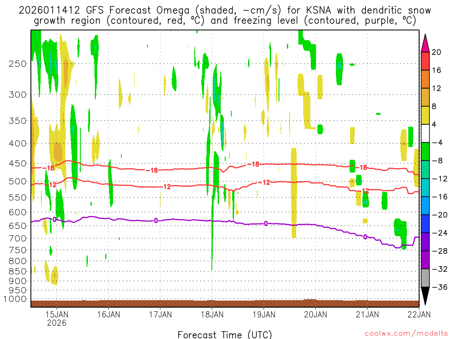Click the 22JAN time axis label
The width and height of the screenshot is (452, 339).
point(419,314)
